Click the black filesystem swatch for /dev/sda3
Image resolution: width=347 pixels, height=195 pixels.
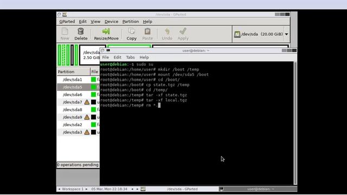click(94, 132)
